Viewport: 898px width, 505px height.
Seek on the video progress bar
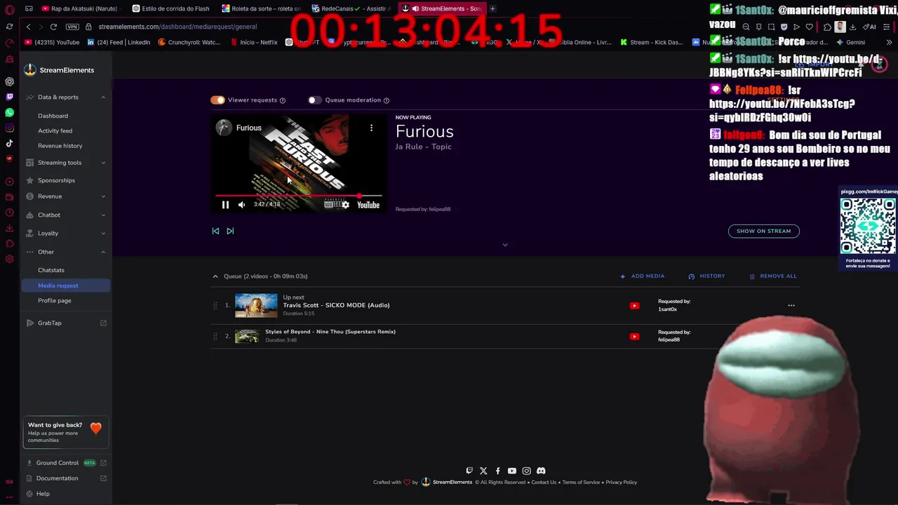299,196
